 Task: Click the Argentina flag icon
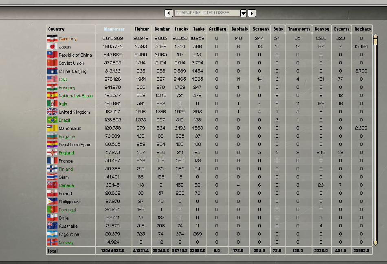tap(52, 234)
